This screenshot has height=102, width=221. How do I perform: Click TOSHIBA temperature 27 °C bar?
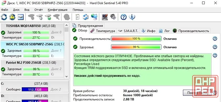click(x=36, y=37)
